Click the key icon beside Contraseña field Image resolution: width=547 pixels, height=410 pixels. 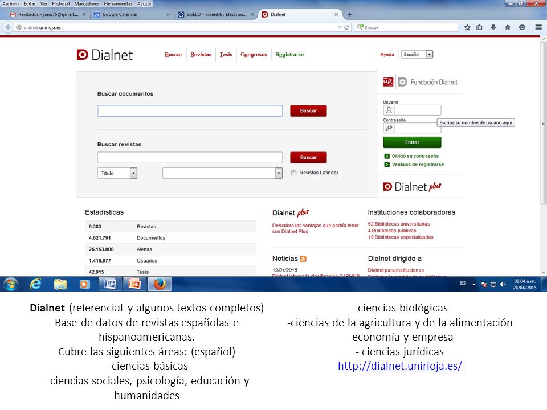point(389,128)
